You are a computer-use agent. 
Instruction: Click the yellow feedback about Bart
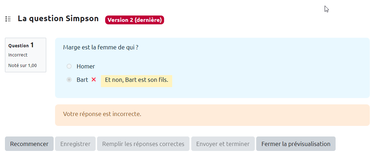coord(136,80)
